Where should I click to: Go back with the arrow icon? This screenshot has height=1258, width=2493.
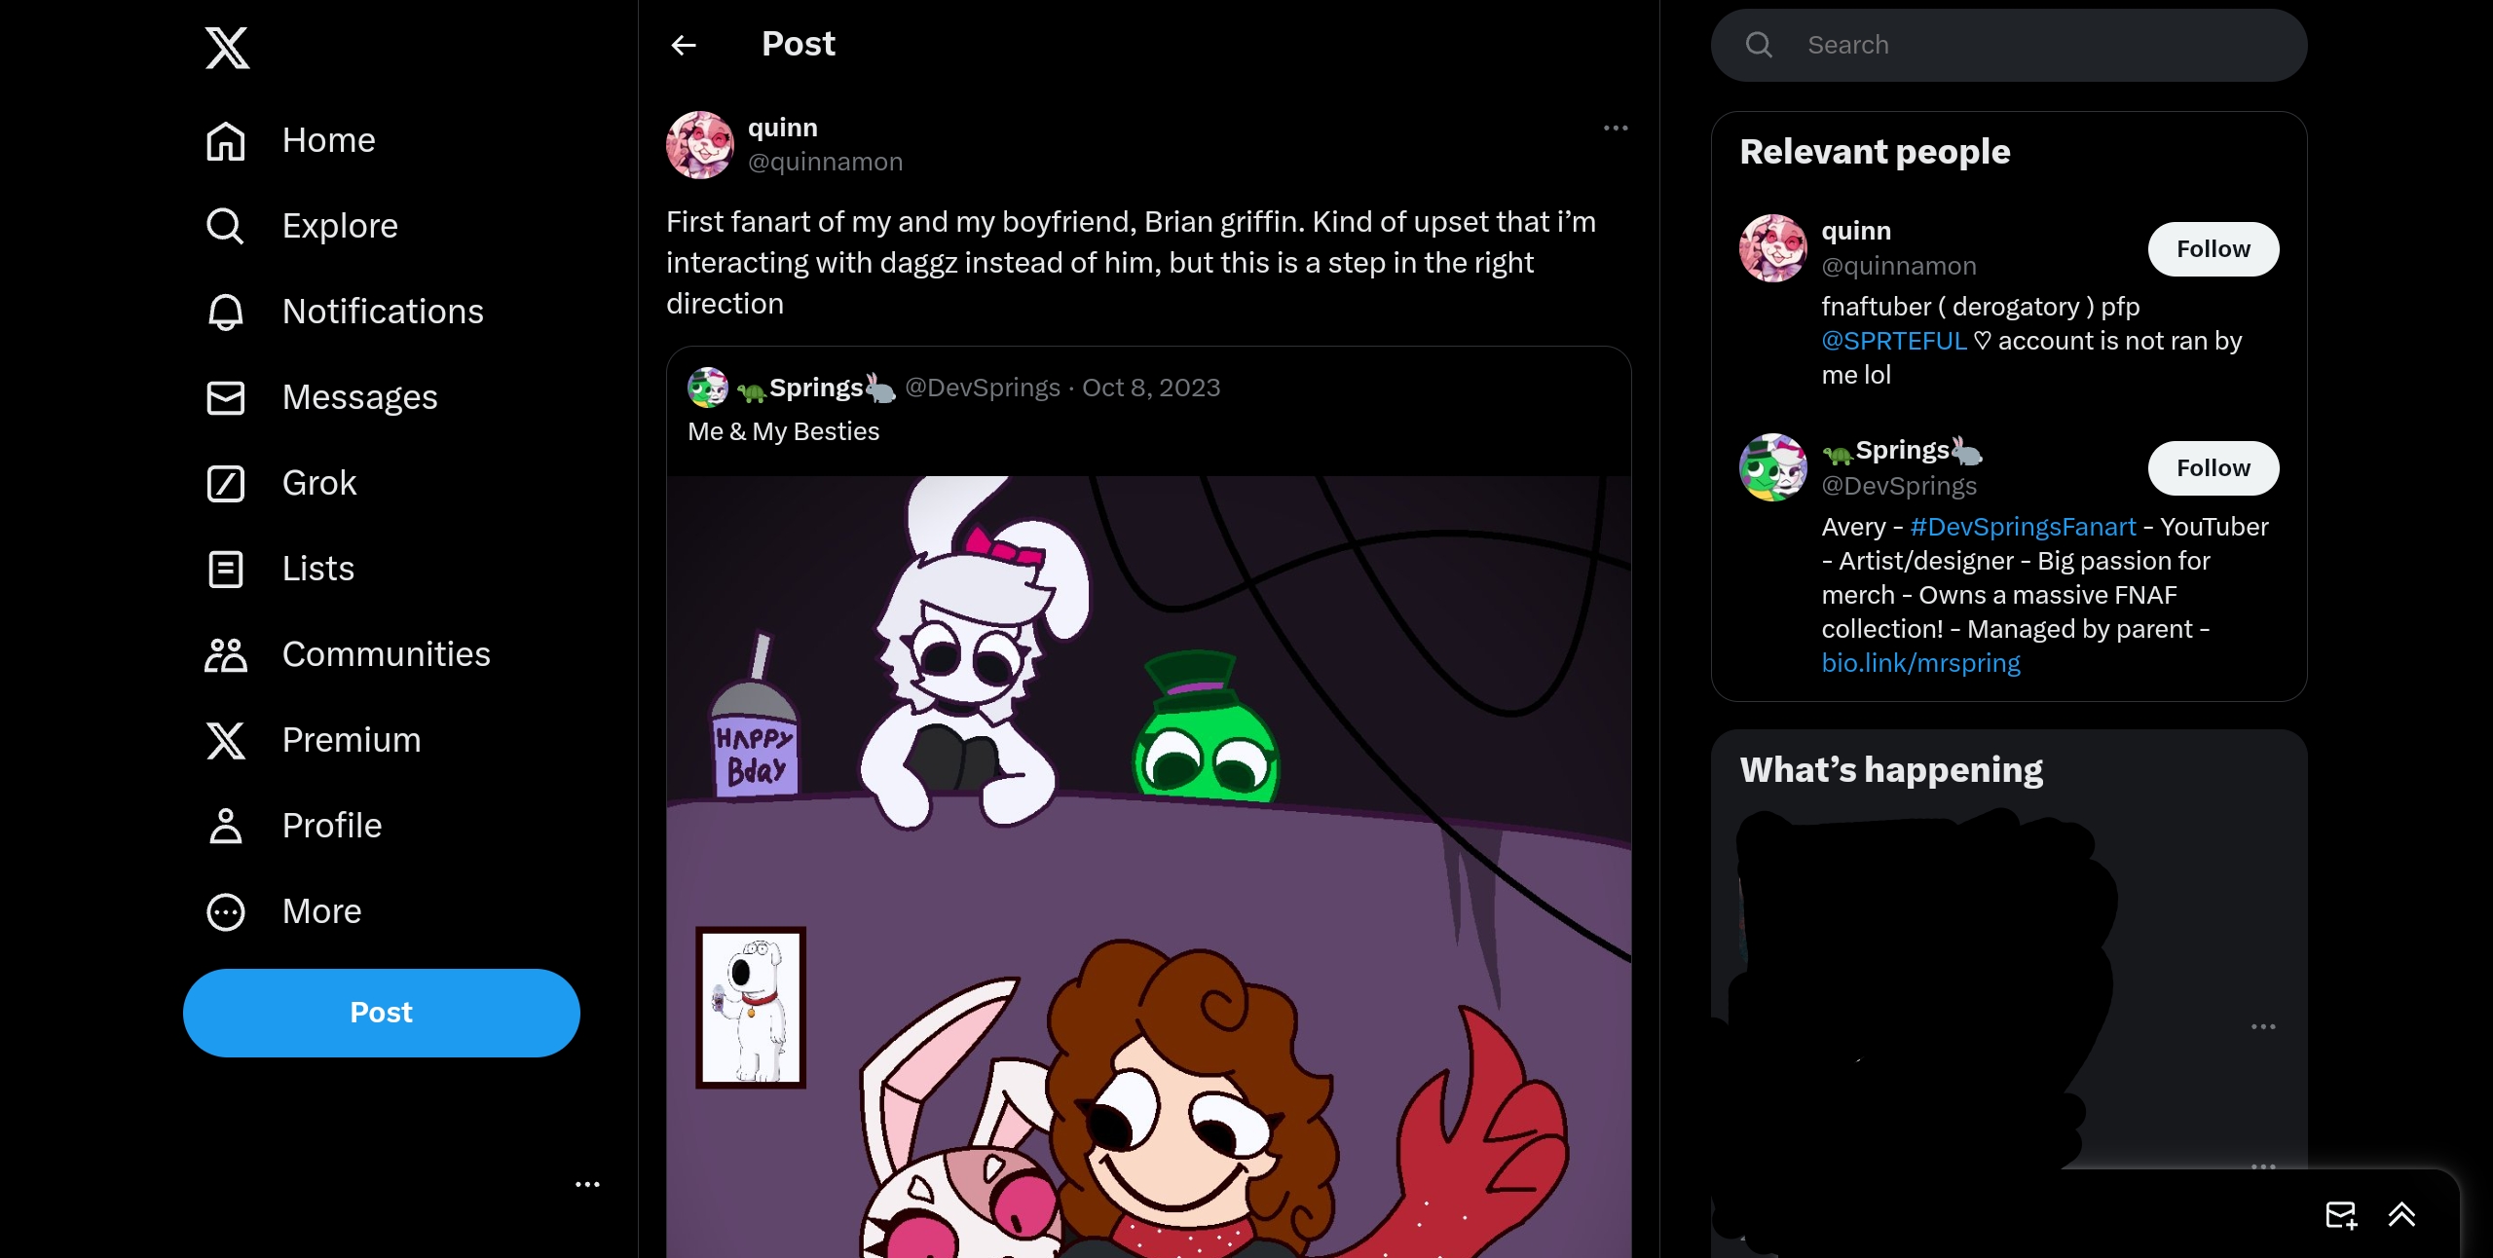coord(684,45)
